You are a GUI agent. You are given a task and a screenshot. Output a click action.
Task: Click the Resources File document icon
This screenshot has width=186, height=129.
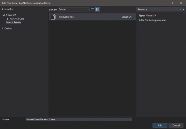tap(53, 17)
